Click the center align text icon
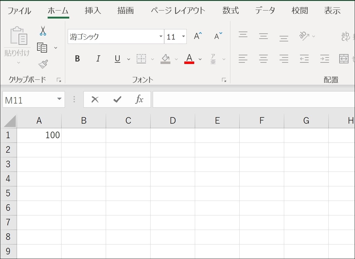The height and width of the screenshot is (259, 355). pos(263,58)
